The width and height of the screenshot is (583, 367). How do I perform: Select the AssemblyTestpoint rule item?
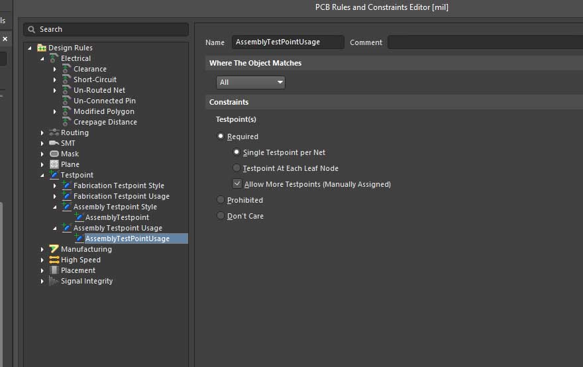pos(117,217)
